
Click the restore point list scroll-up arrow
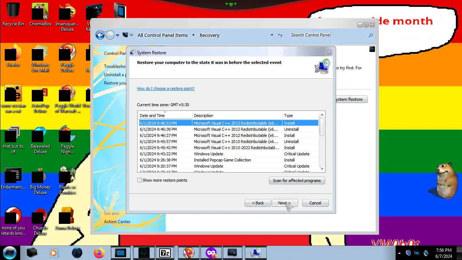pyautogui.click(x=322, y=115)
